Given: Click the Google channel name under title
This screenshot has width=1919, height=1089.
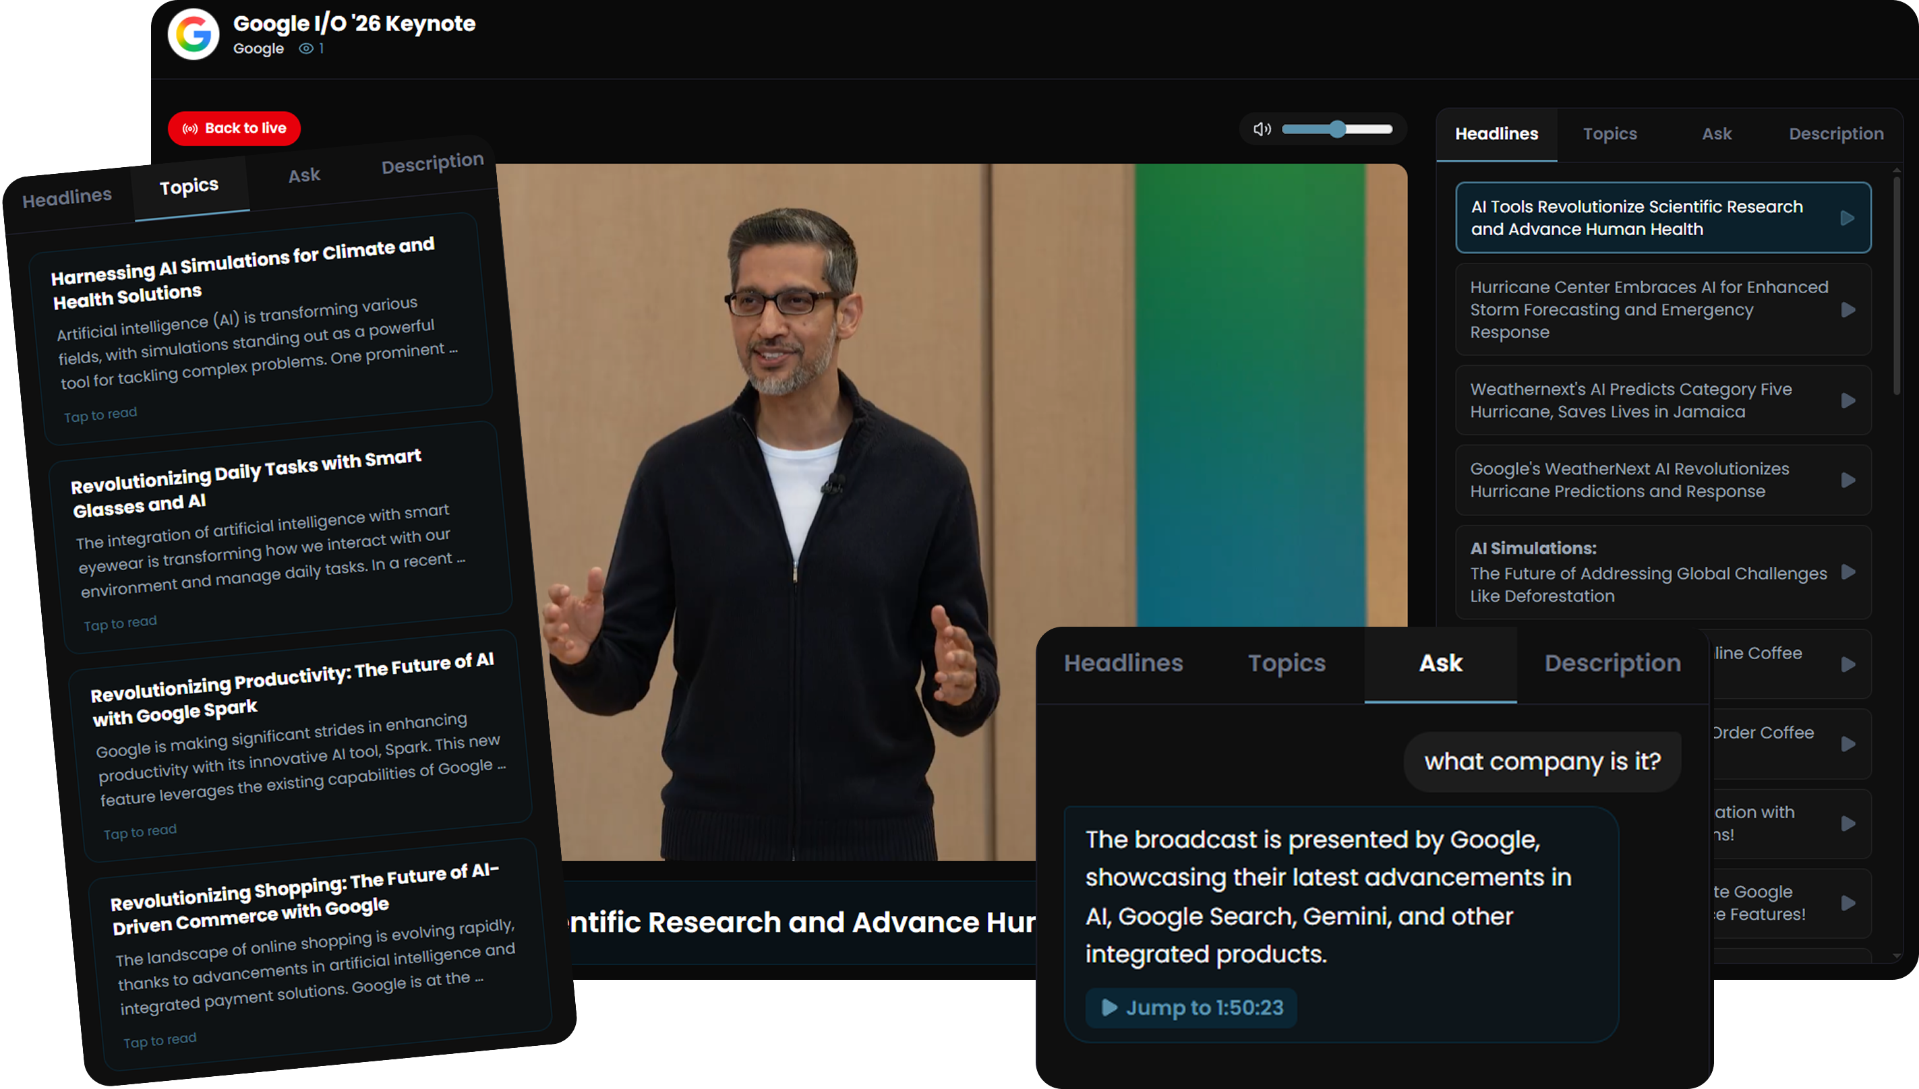Looking at the screenshot, I should (x=258, y=49).
